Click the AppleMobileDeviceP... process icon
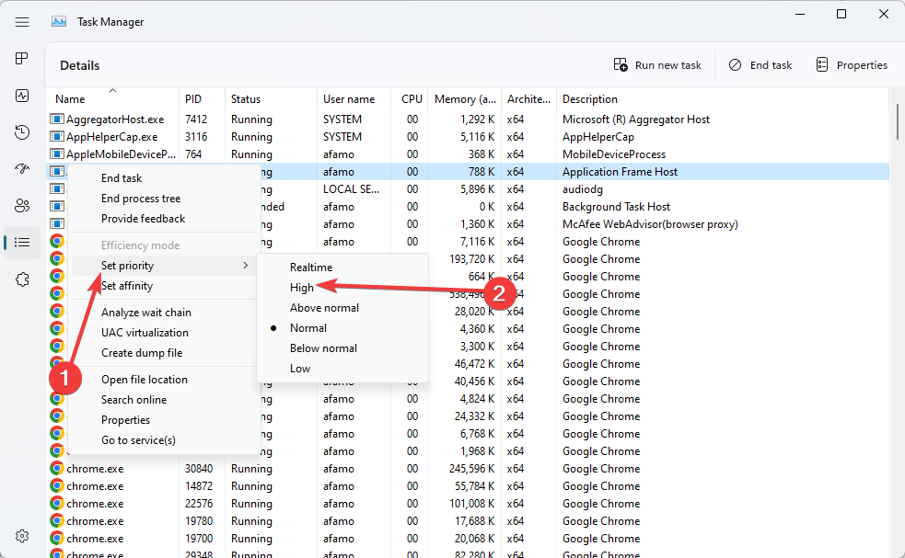 [x=56, y=154]
